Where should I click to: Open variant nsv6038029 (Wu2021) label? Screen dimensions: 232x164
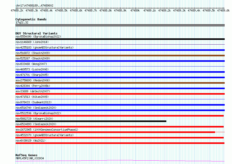point(30,141)
